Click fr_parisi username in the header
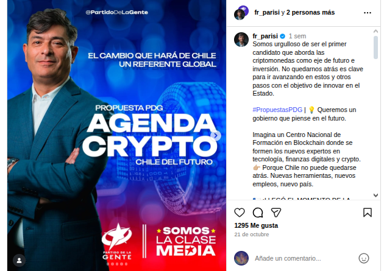Screen dimensions: 384x271 [x=267, y=12]
